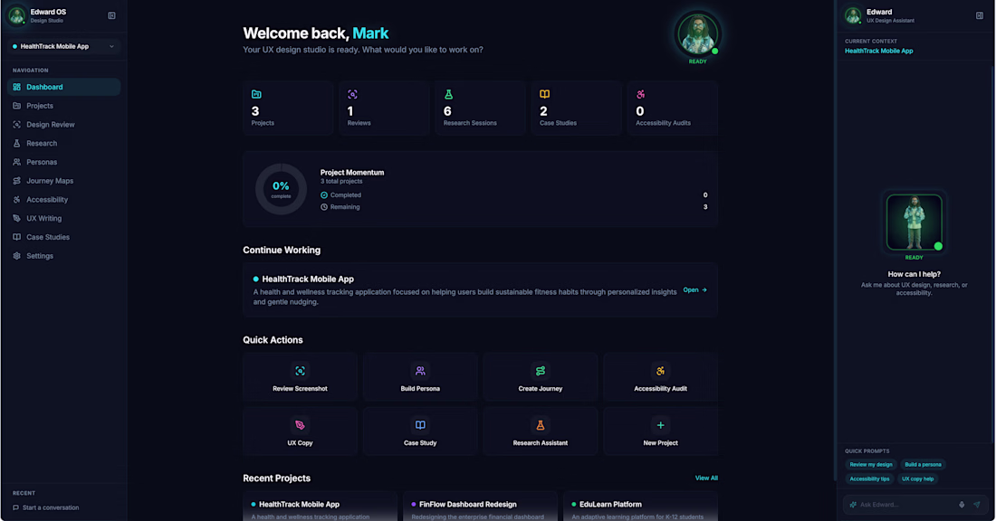Click HealthTrack Mobile App title in Continue Working

point(308,279)
